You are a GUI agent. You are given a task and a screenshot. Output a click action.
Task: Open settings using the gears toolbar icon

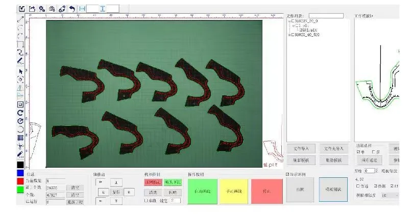point(42,9)
